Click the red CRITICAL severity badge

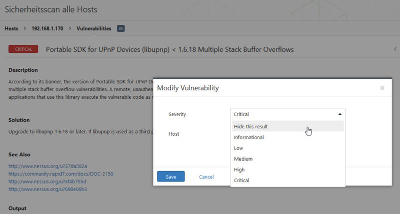23,49
